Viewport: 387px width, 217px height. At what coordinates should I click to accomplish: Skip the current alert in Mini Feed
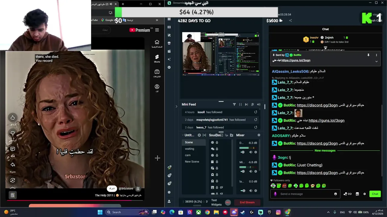tap(246, 104)
